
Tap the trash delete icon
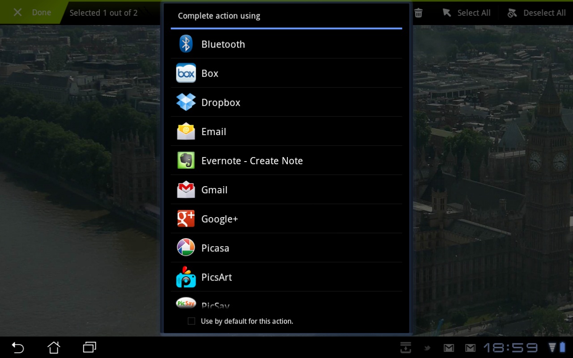(x=418, y=13)
